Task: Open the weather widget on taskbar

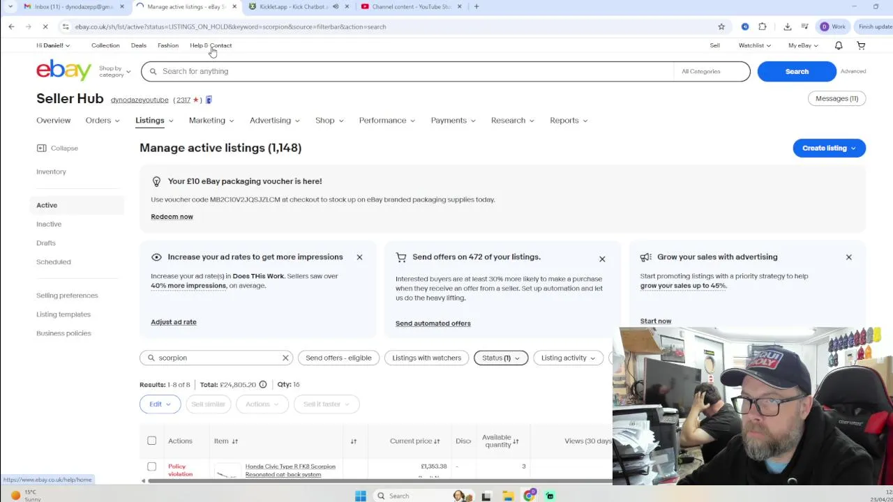Action: click(x=24, y=496)
